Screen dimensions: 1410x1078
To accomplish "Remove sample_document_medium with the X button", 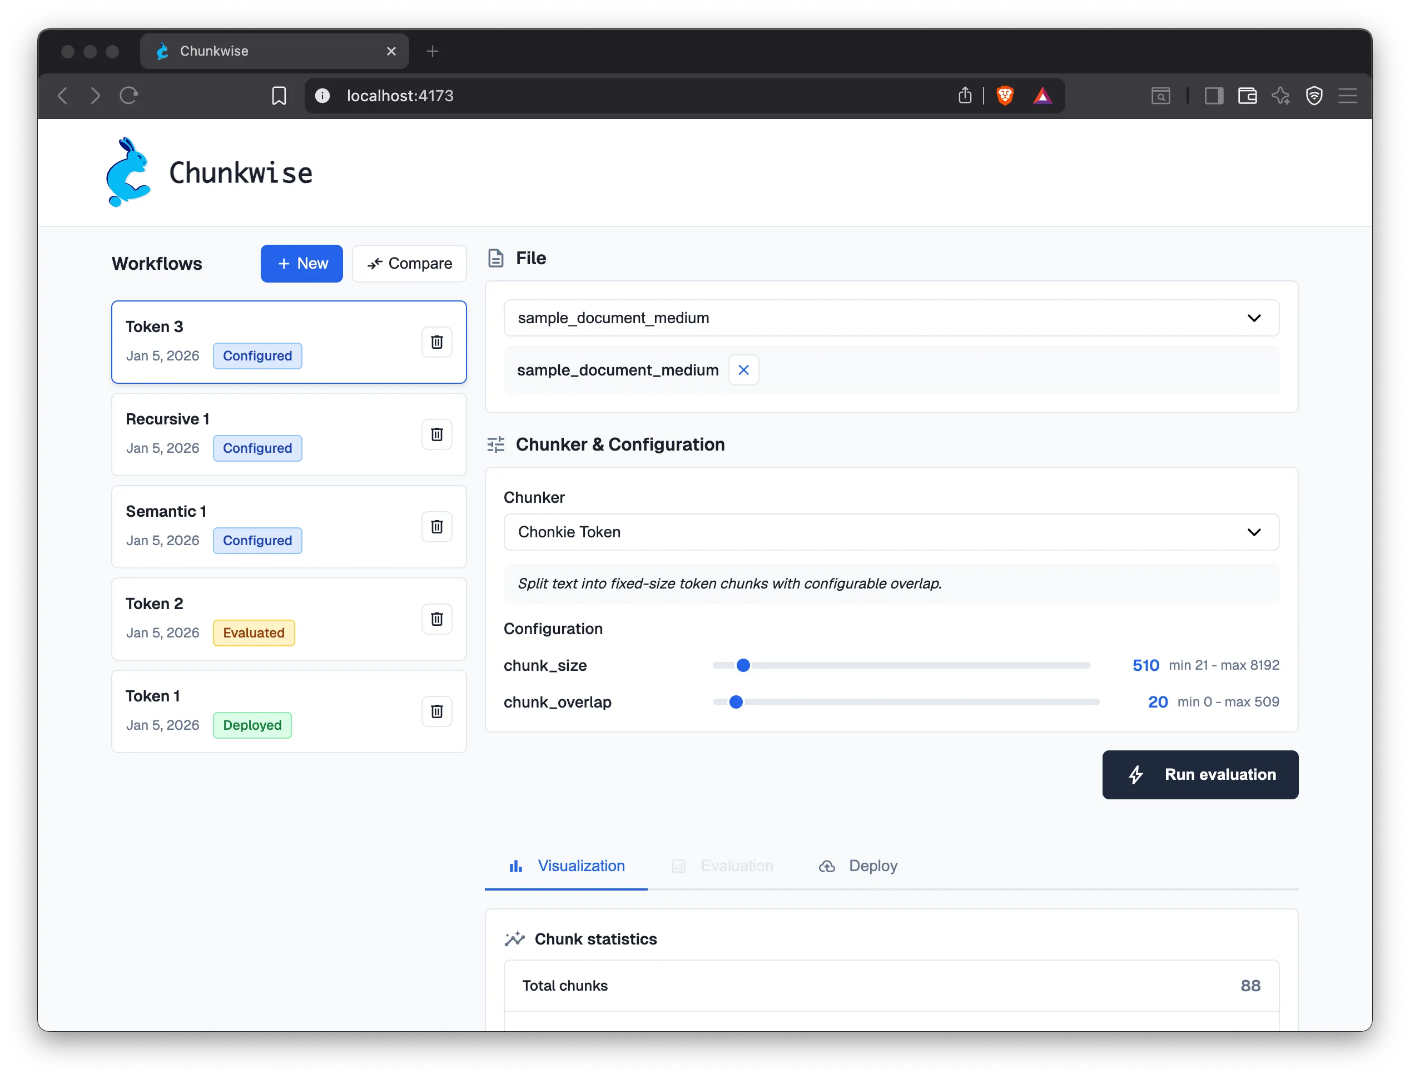I will pyautogui.click(x=744, y=369).
